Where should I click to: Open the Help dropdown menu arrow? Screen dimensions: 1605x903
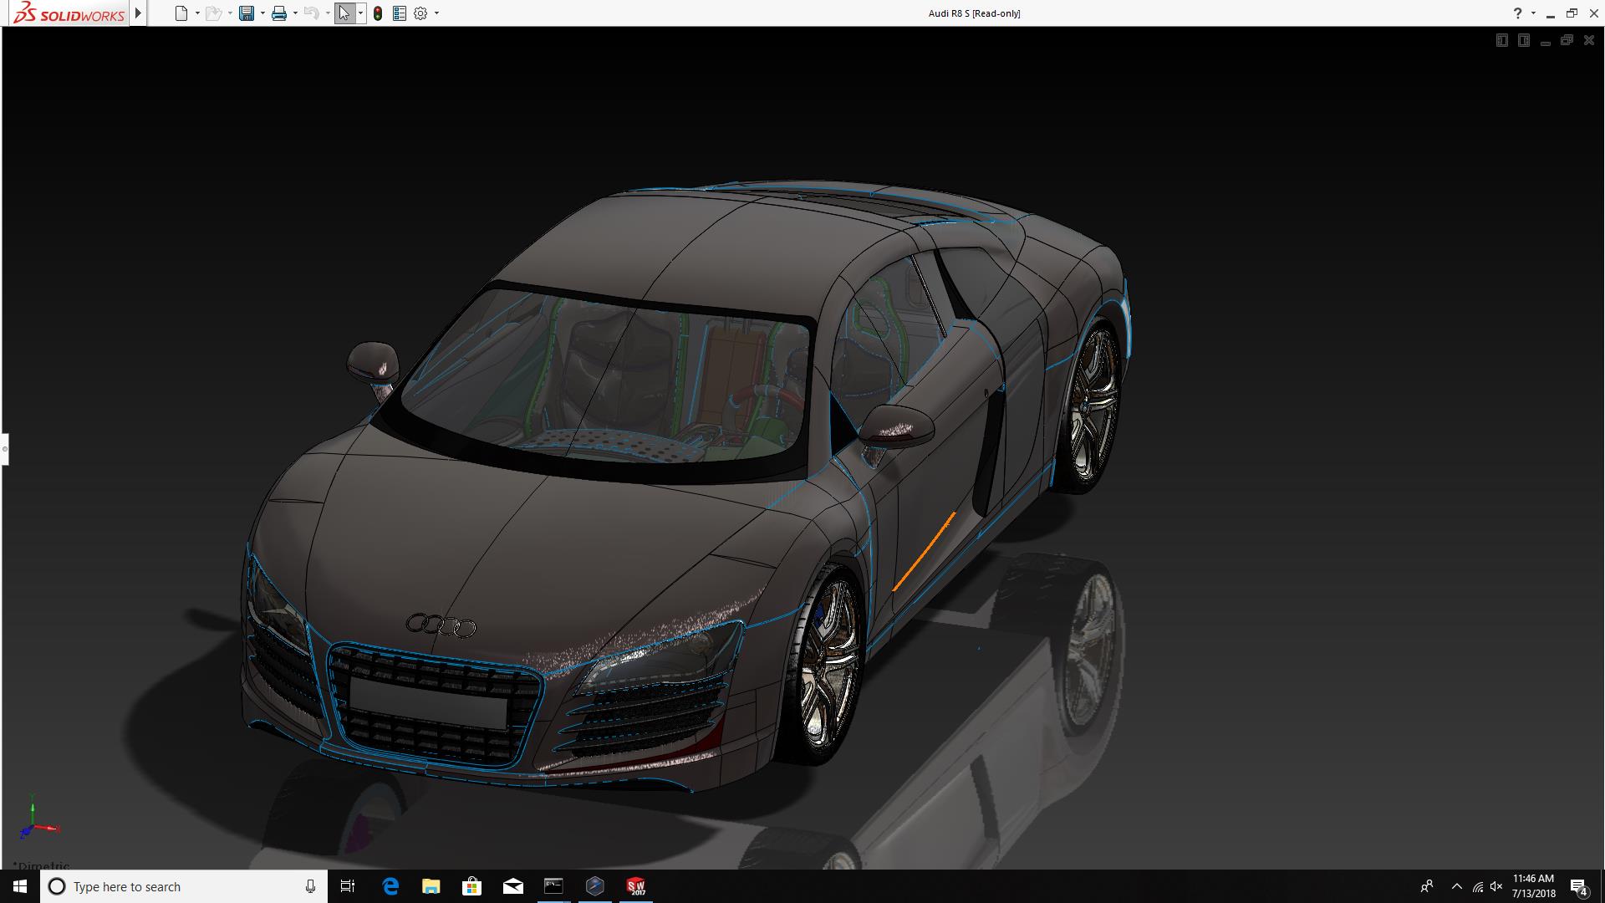1533,13
